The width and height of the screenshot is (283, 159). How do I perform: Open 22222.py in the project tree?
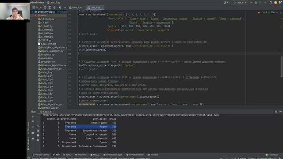(45, 40)
